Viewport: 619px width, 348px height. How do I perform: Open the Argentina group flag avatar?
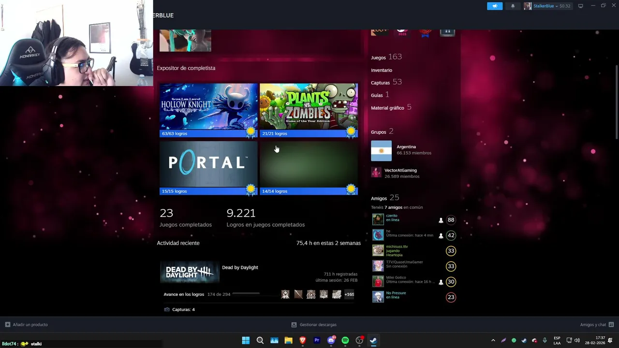(381, 151)
